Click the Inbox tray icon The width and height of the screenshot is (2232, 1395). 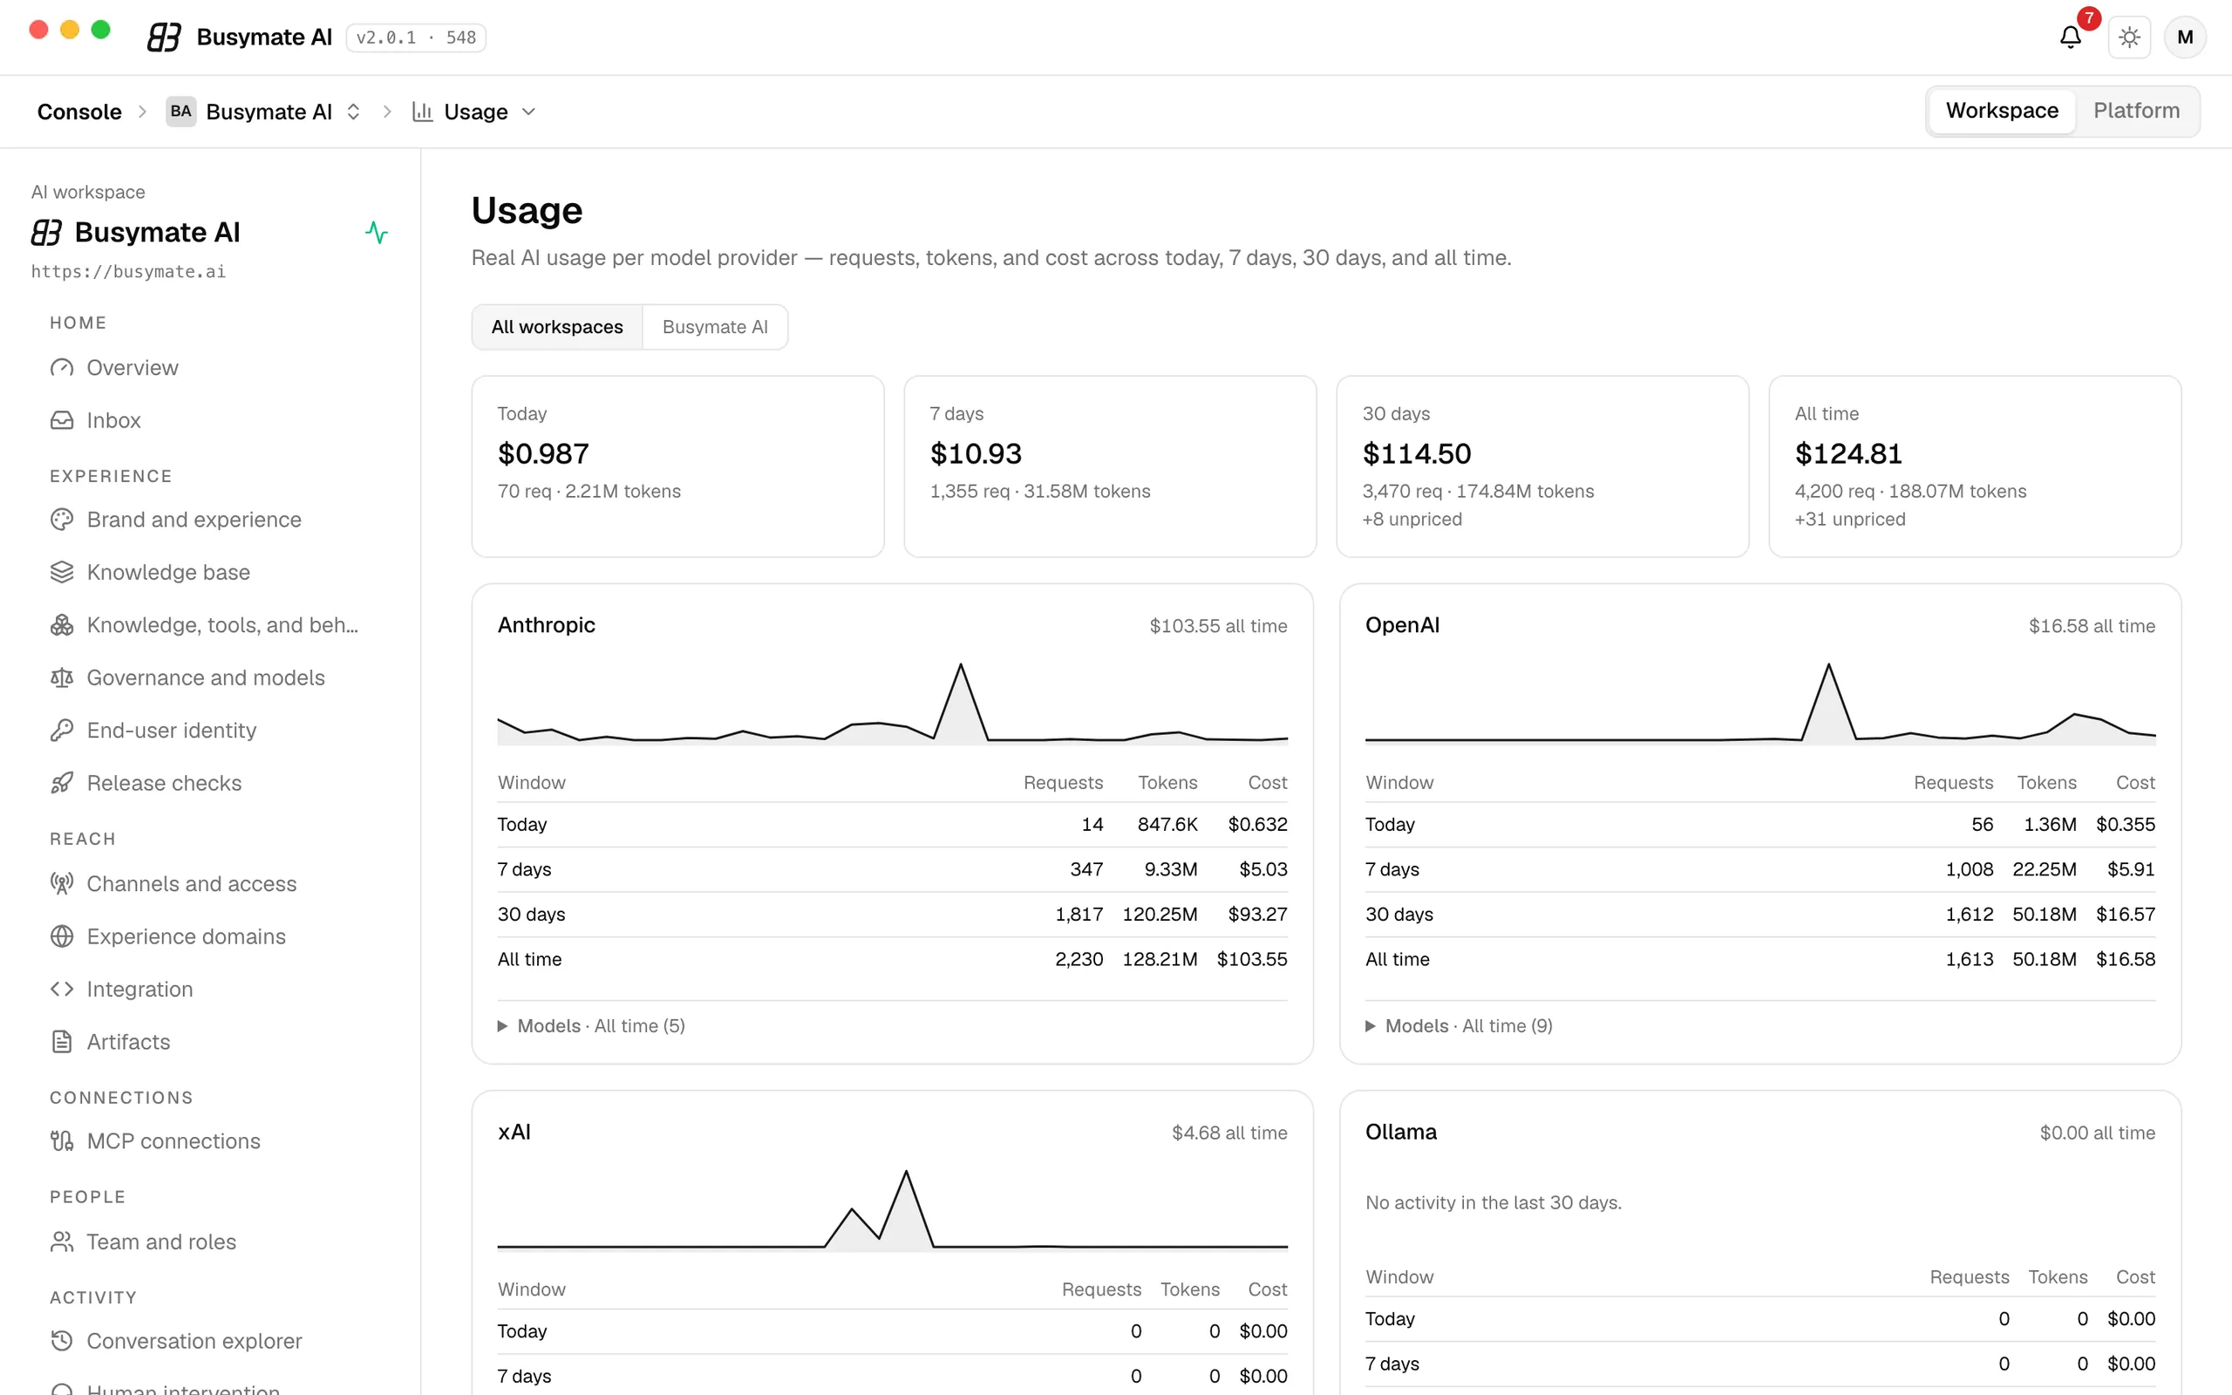coord(62,419)
